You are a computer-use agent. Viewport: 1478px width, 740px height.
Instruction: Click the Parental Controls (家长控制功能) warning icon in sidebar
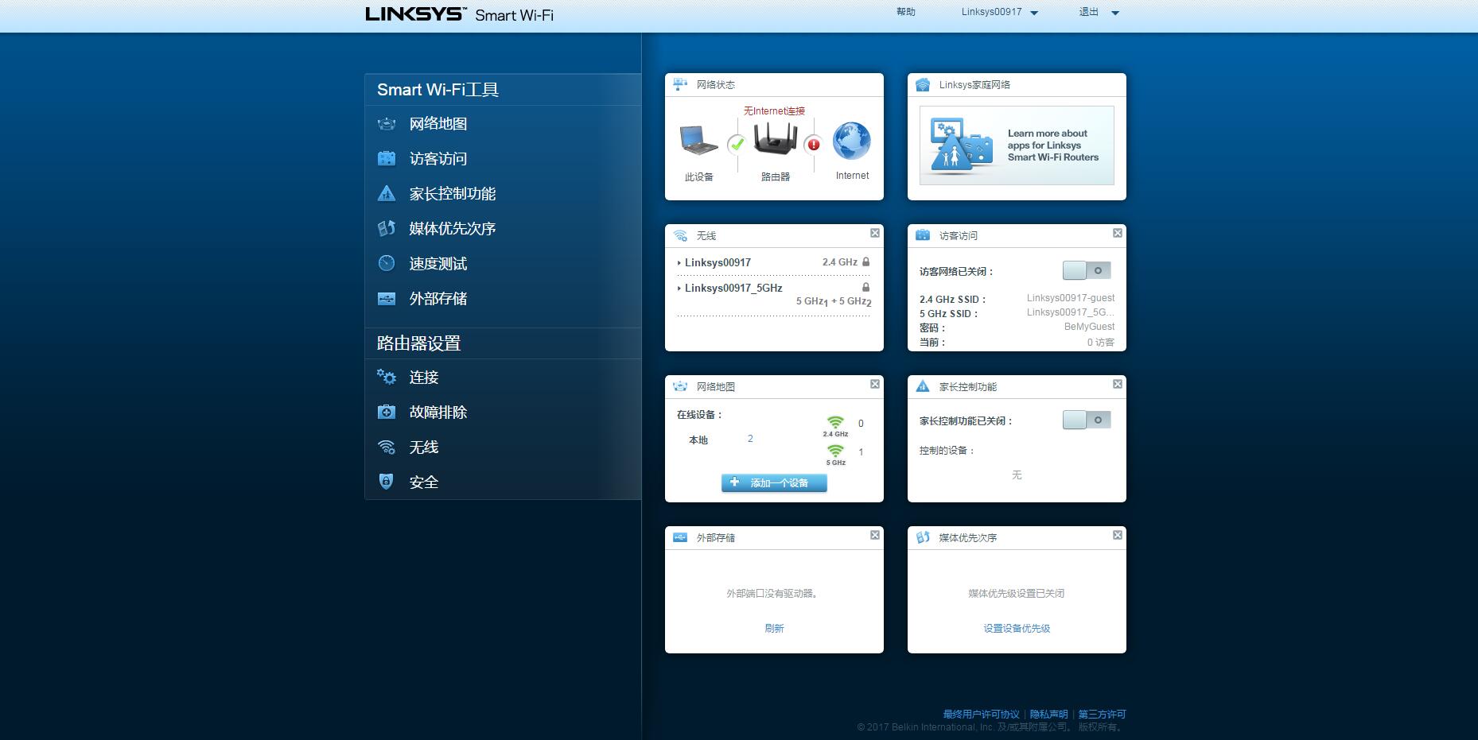387,194
